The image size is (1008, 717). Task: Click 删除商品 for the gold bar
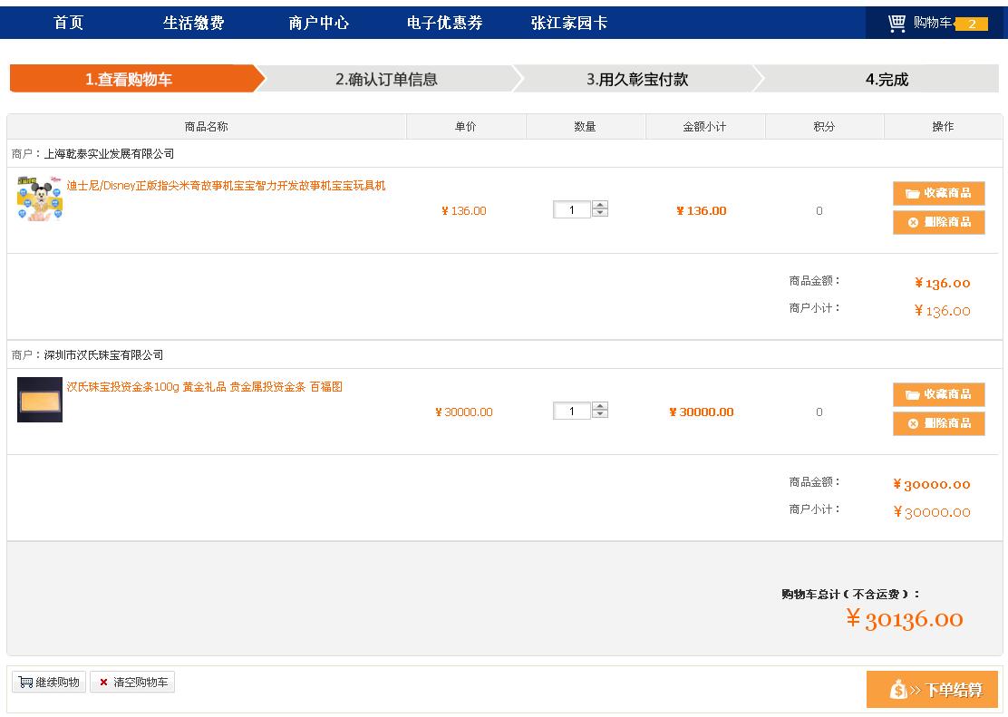click(x=938, y=424)
